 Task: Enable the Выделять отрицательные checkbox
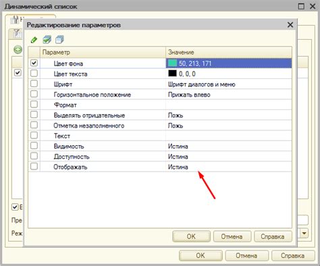(34, 115)
